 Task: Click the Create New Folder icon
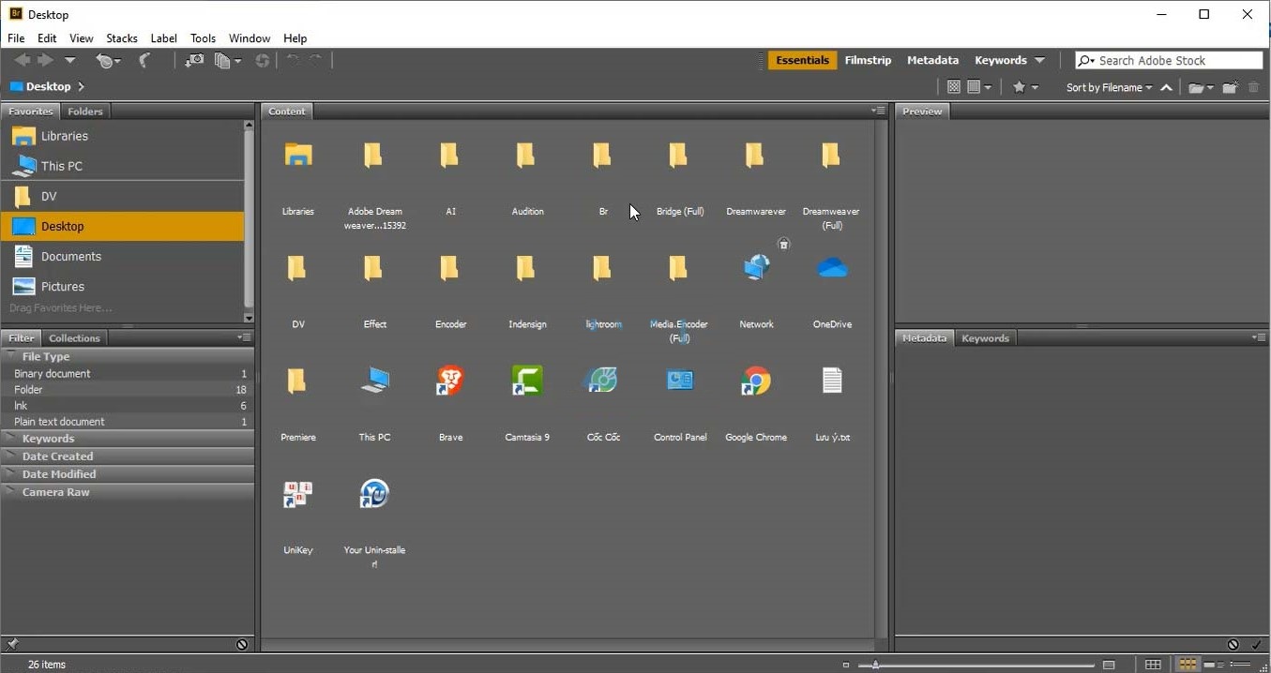point(1229,87)
